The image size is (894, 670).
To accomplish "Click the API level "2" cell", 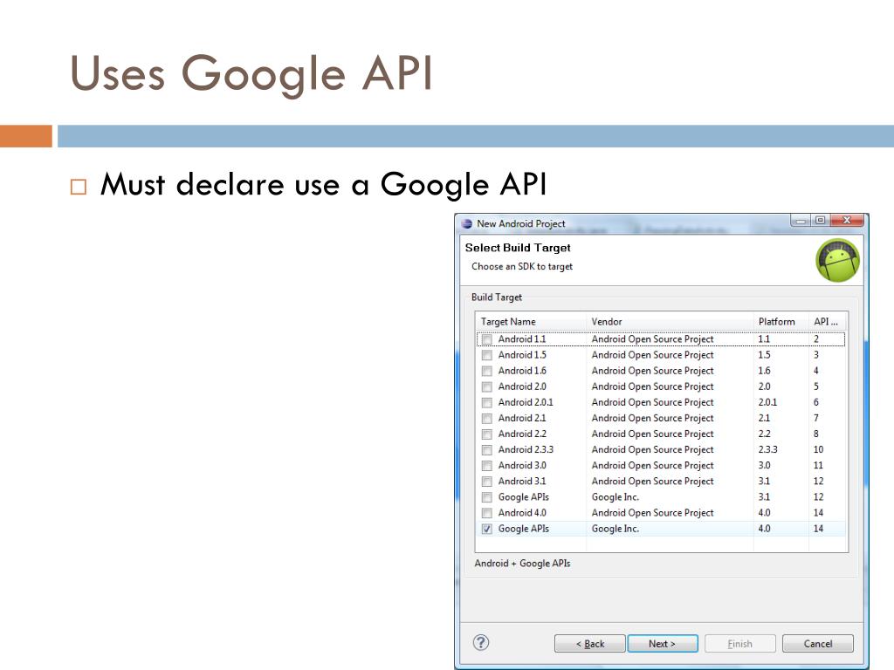I will 816,339.
